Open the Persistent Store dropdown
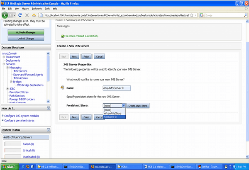 coord(123,106)
